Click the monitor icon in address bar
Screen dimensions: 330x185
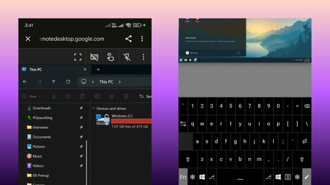tap(83, 82)
